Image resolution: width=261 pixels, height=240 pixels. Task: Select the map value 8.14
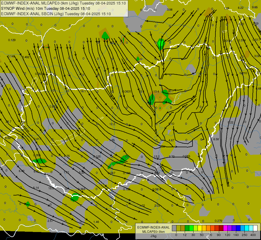[36, 188]
